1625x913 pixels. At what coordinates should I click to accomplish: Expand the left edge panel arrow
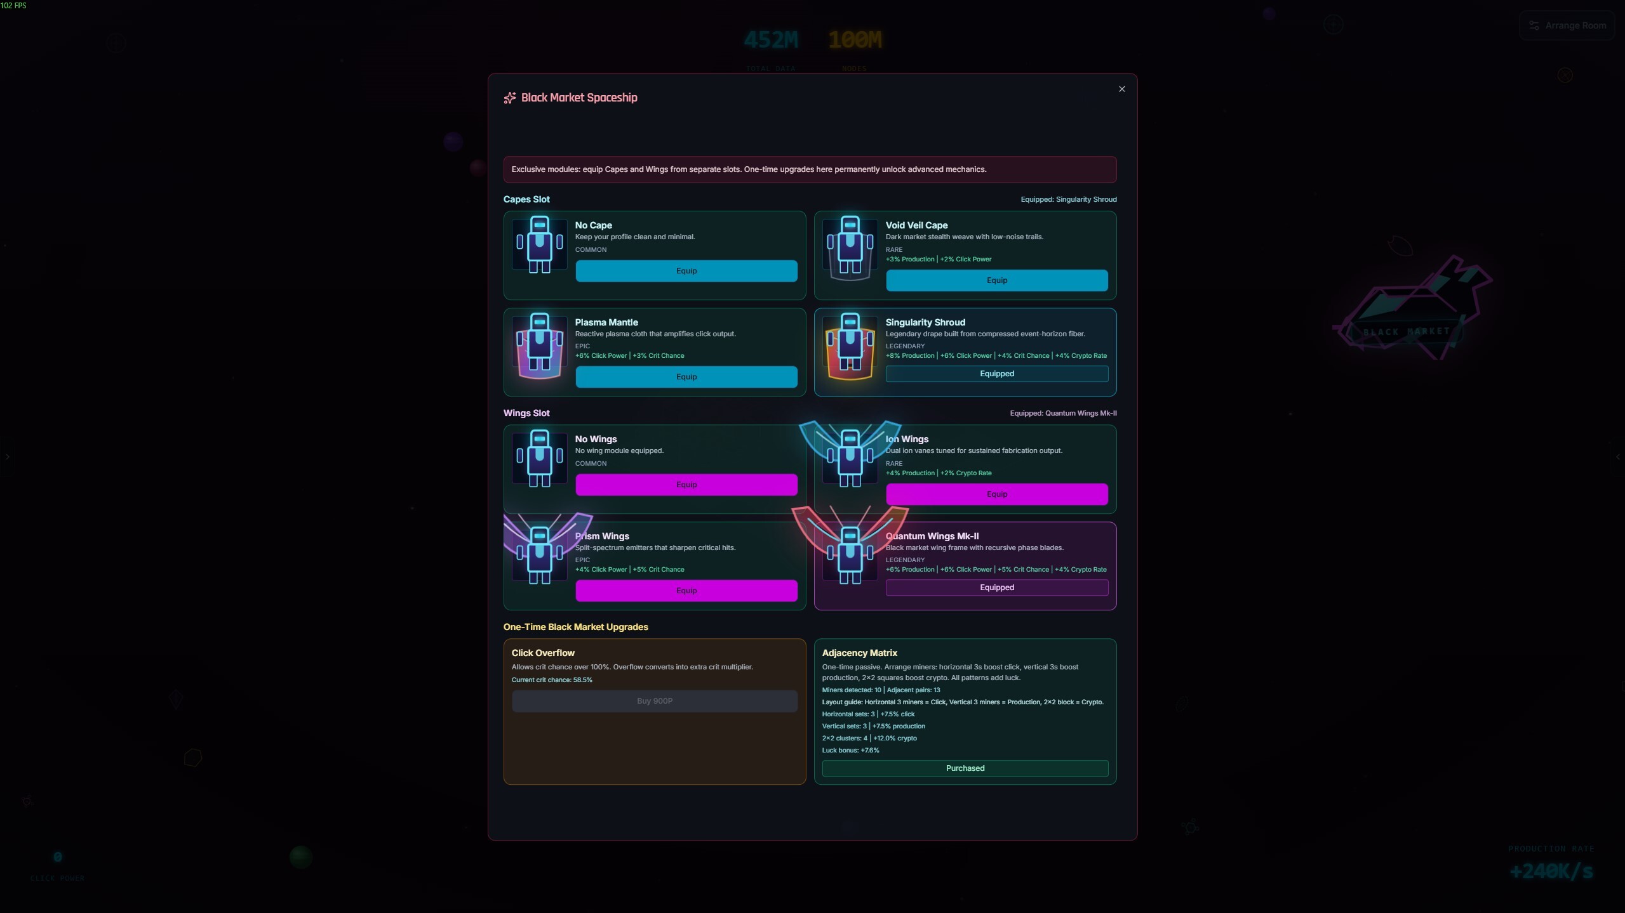click(x=7, y=457)
